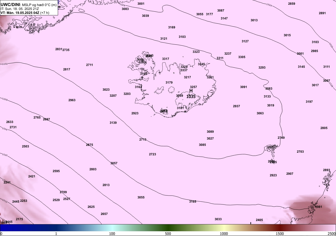Viewport: 336px width, 236px height.
Task: Click the 2500 label on the colour scale
Action: pos(332,234)
